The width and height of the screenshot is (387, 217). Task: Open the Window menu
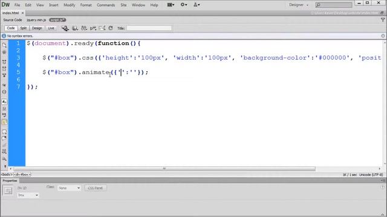(138, 5)
